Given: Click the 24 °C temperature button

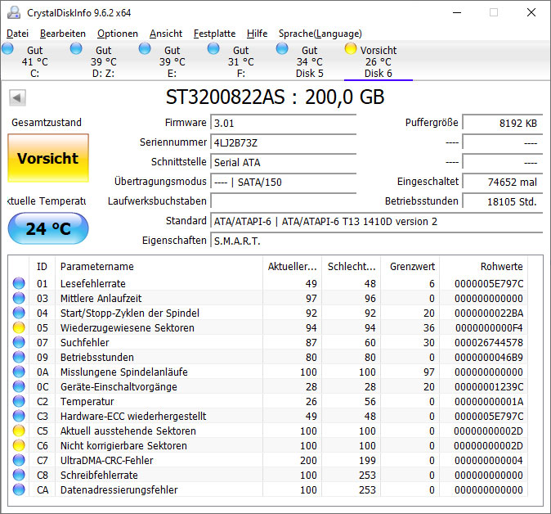Looking at the screenshot, I should [x=48, y=228].
